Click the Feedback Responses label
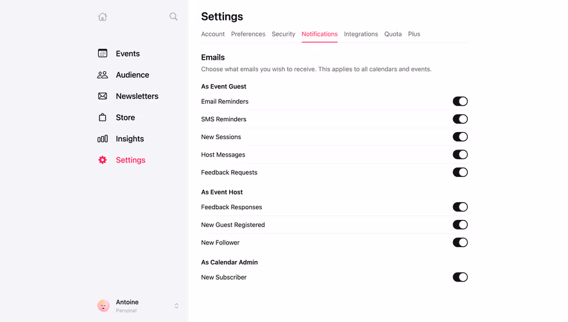 point(232,207)
